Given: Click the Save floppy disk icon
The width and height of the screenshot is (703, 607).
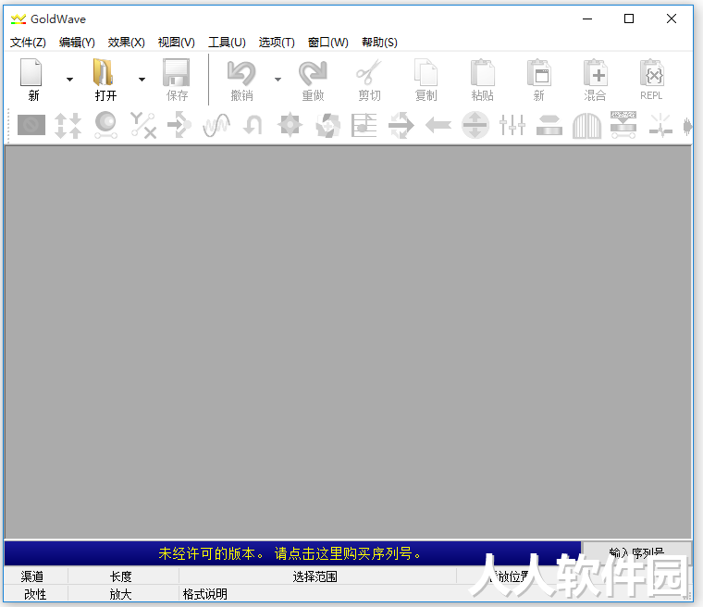Looking at the screenshot, I should coord(176,72).
